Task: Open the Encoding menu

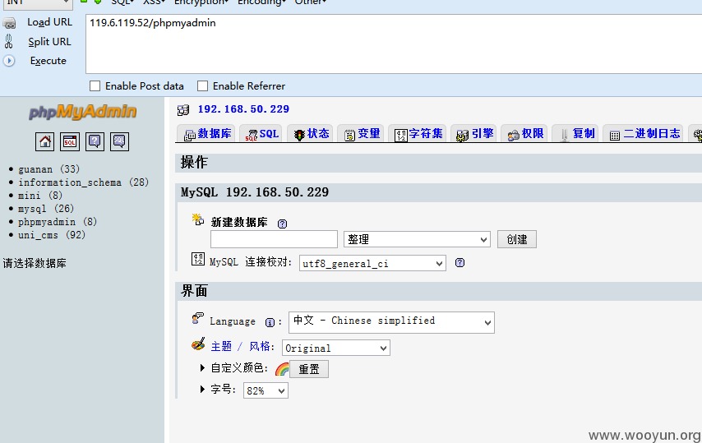Action: [261, 2]
